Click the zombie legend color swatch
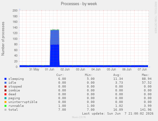 (5, 90)
